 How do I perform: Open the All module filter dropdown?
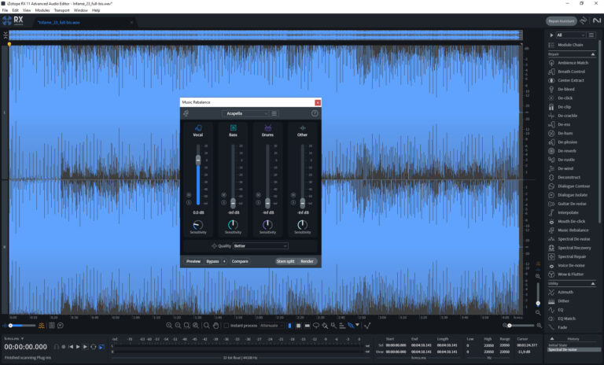[571, 35]
